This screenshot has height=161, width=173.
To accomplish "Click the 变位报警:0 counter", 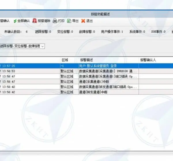I will [x=65, y=32].
